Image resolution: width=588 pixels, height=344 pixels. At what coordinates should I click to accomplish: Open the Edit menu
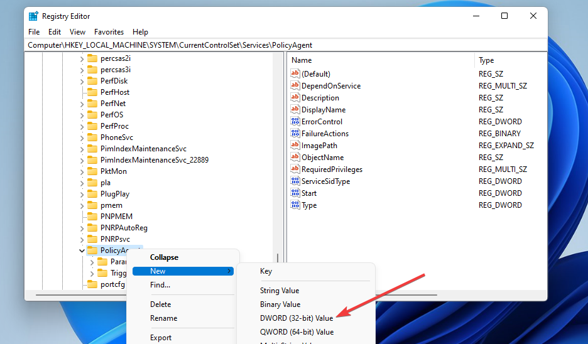pyautogui.click(x=55, y=32)
